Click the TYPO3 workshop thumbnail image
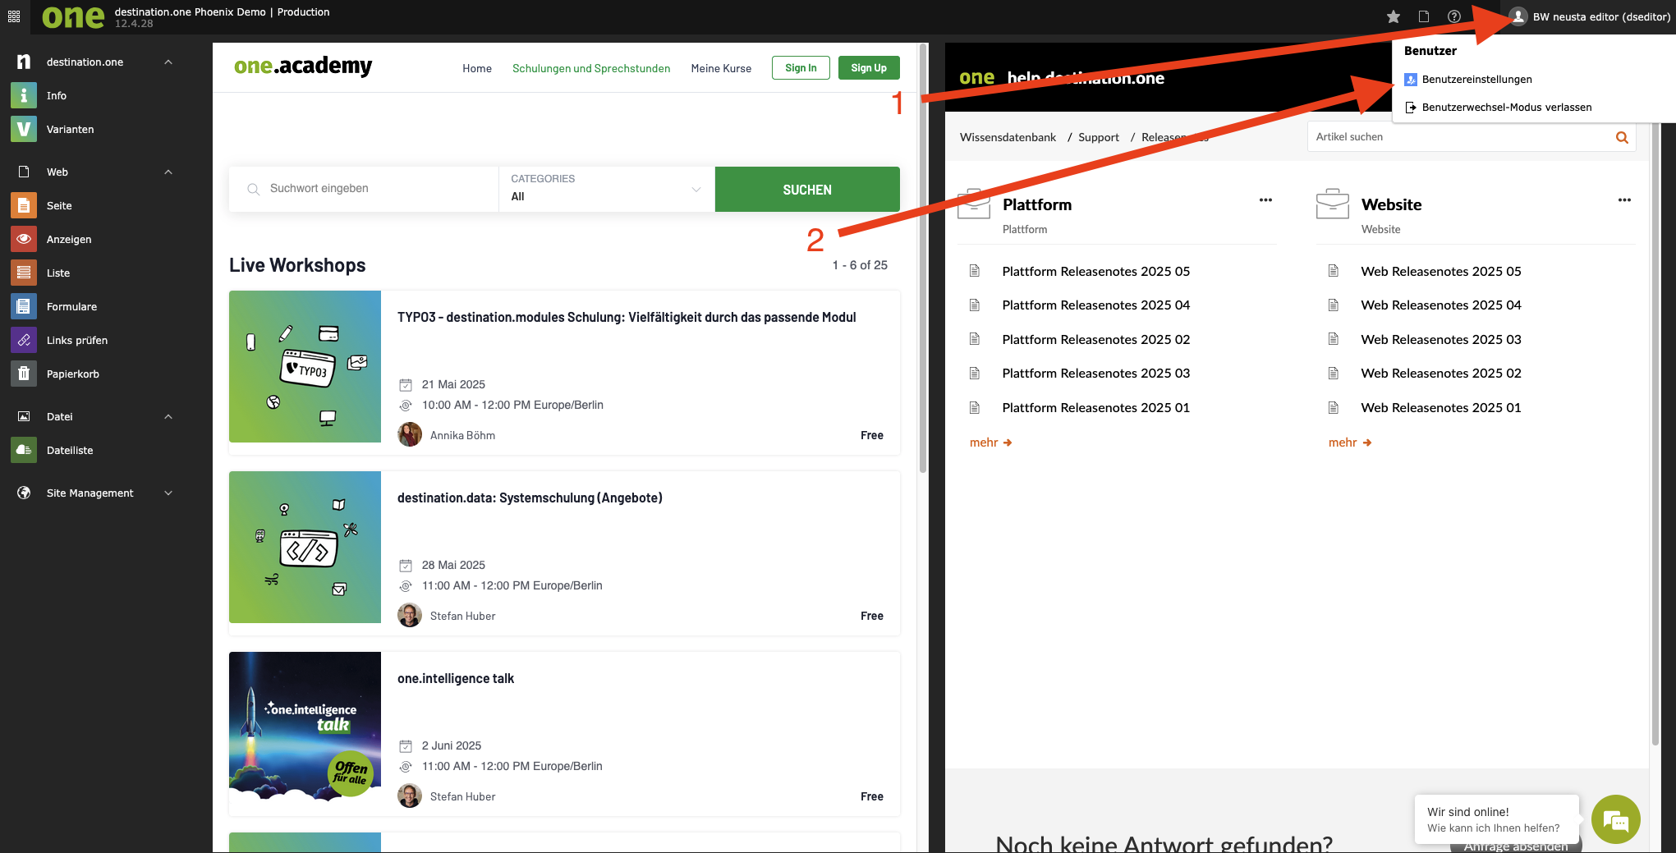 pos(305,366)
